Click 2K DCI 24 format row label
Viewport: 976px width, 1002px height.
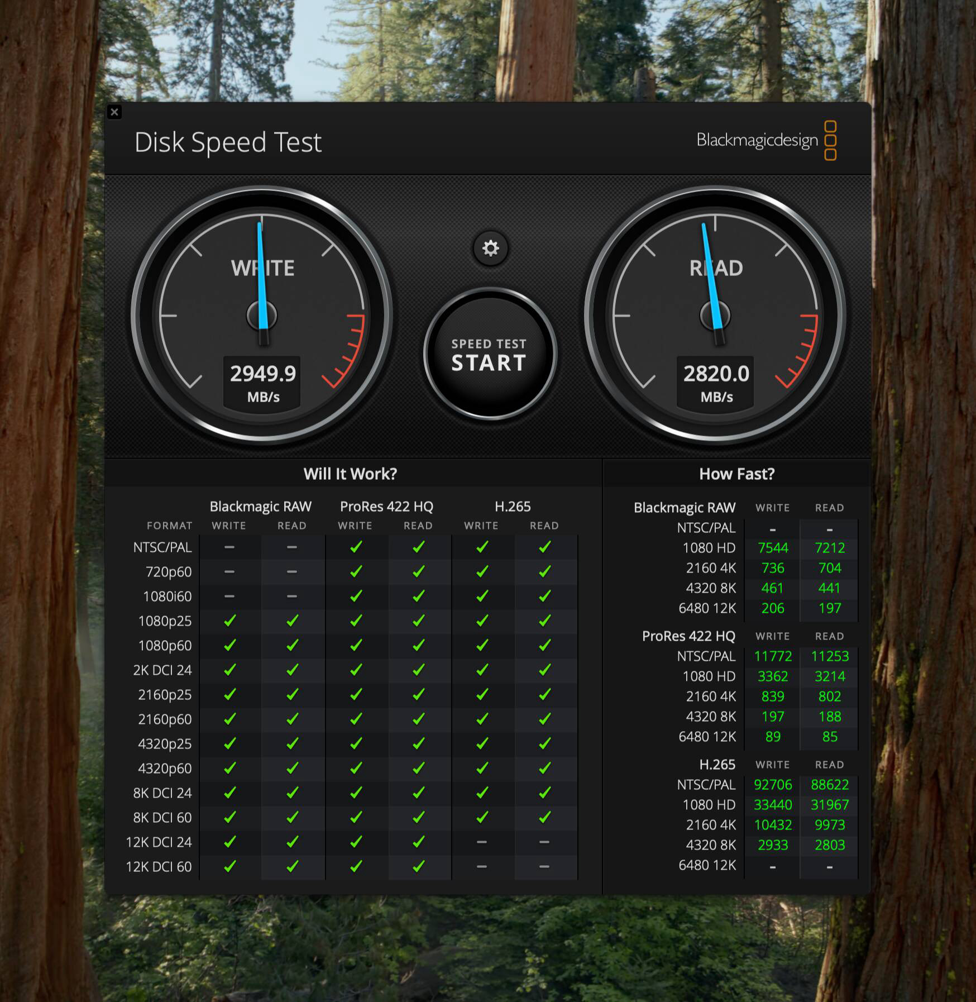[162, 670]
